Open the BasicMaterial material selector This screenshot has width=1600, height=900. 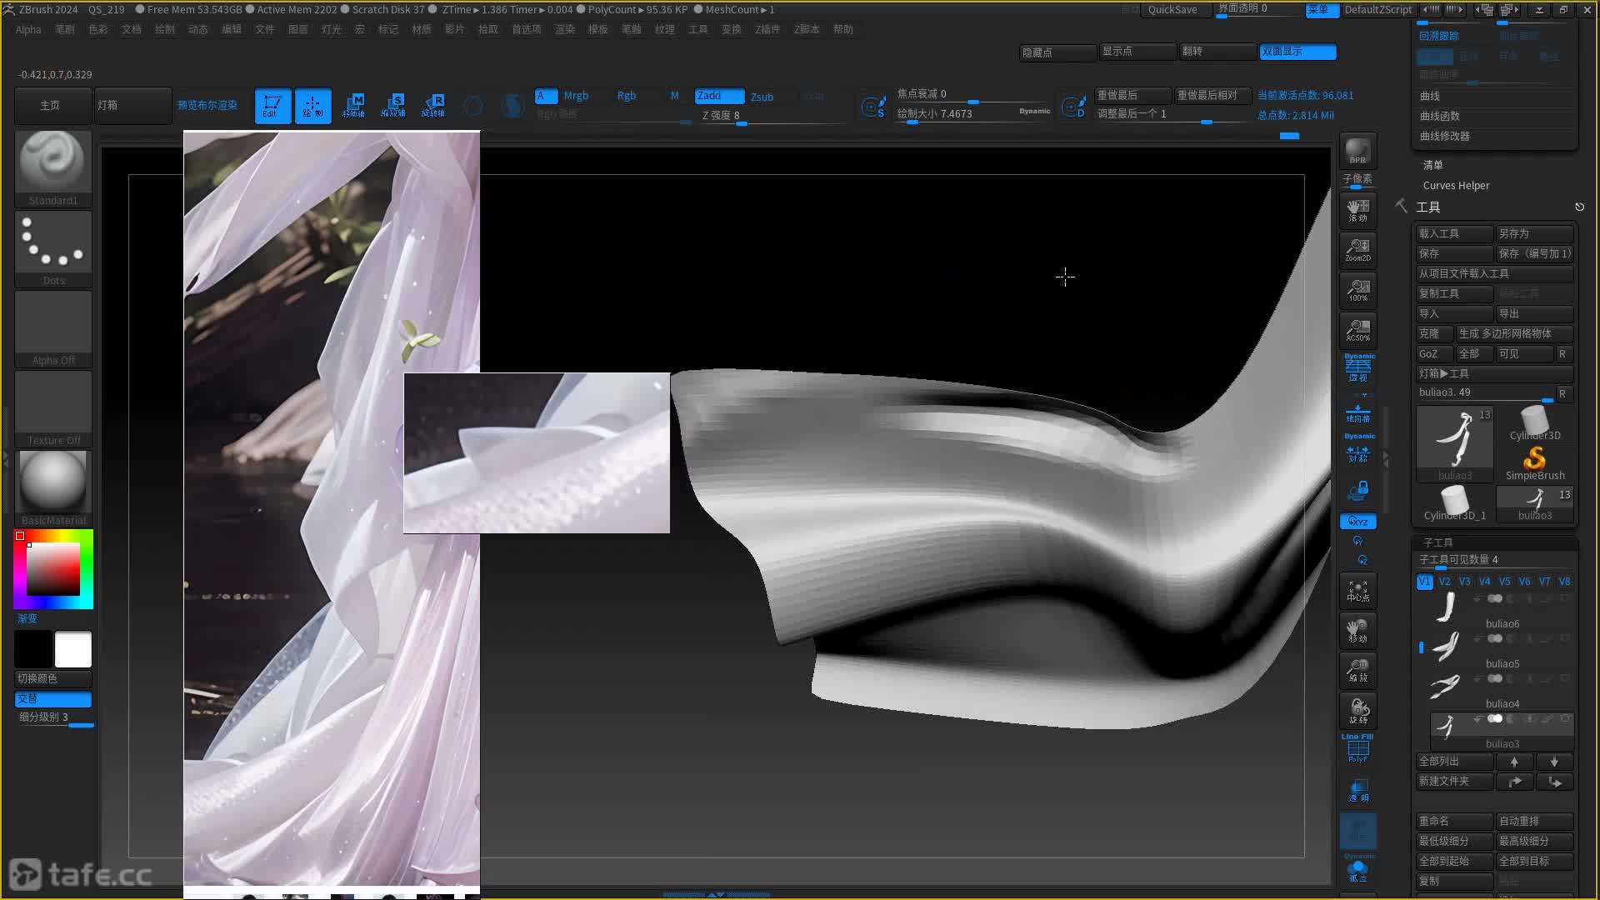(53, 488)
